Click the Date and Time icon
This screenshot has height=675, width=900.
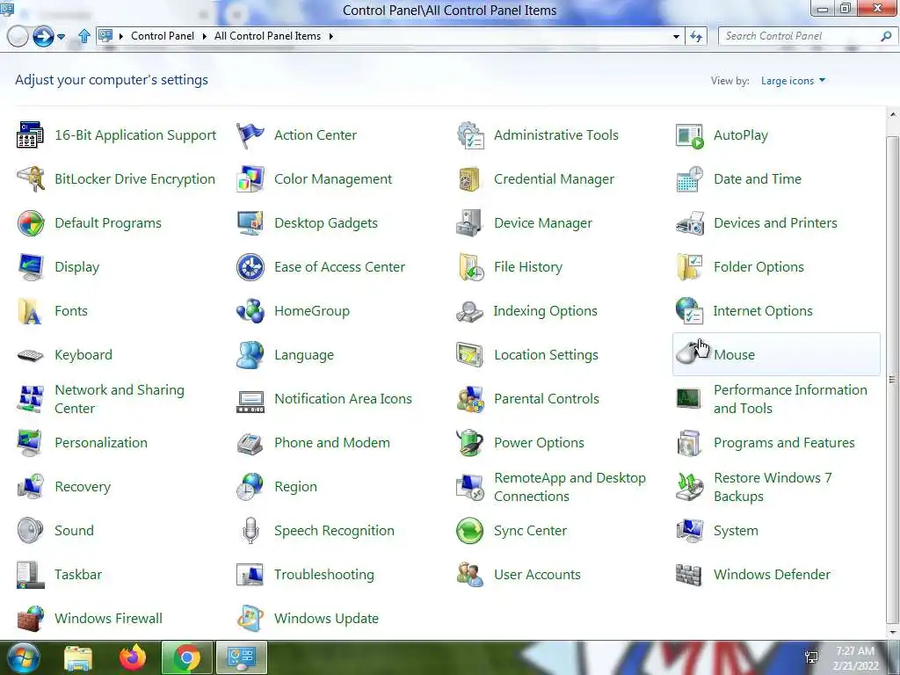tap(689, 179)
